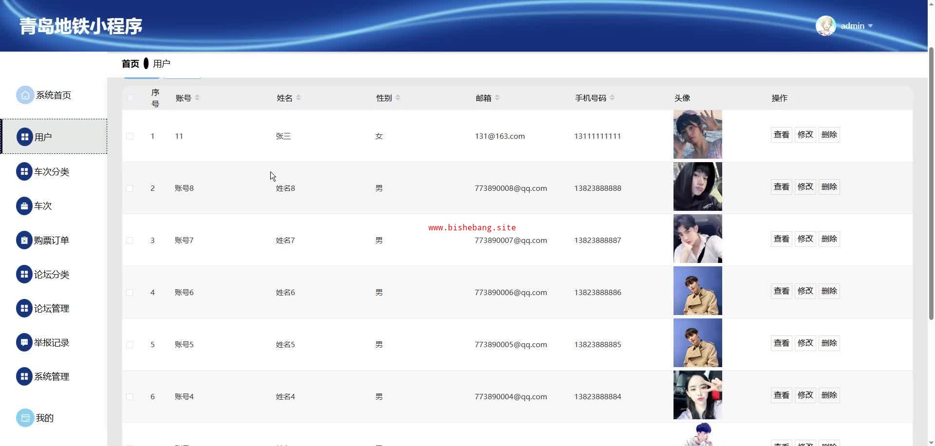Image resolution: width=935 pixels, height=446 pixels.
Task: Click the admin avatar in the header
Action: pos(826,26)
